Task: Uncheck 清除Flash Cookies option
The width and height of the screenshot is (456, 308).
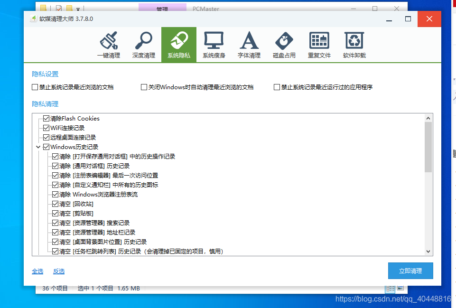Action: [47, 118]
